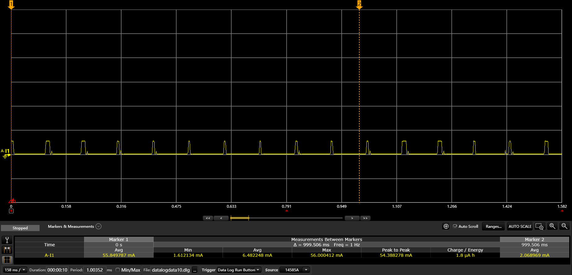Click the AUTO SCALE button
This screenshot has width=572, height=275.
pos(520,226)
